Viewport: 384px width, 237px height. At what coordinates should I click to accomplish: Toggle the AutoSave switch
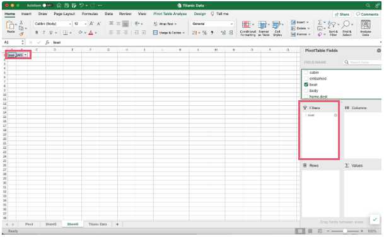click(x=47, y=6)
